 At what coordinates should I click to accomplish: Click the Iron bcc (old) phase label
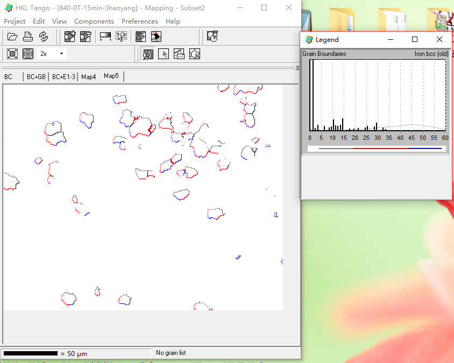(431, 54)
